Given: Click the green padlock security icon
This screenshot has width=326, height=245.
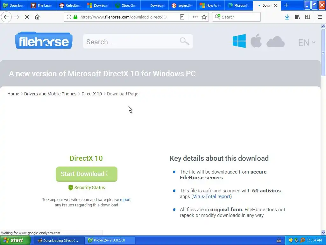Looking at the screenshot, I should (x=75, y=17).
